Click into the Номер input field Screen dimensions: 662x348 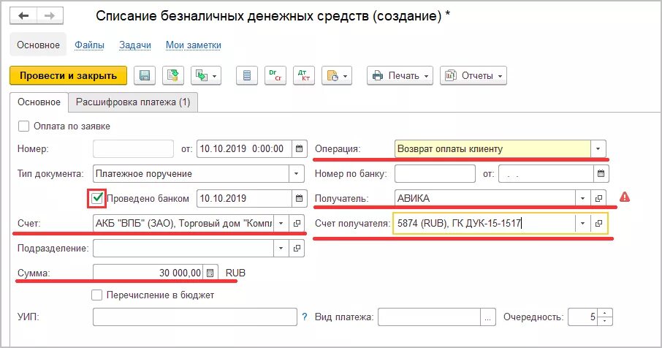click(133, 148)
